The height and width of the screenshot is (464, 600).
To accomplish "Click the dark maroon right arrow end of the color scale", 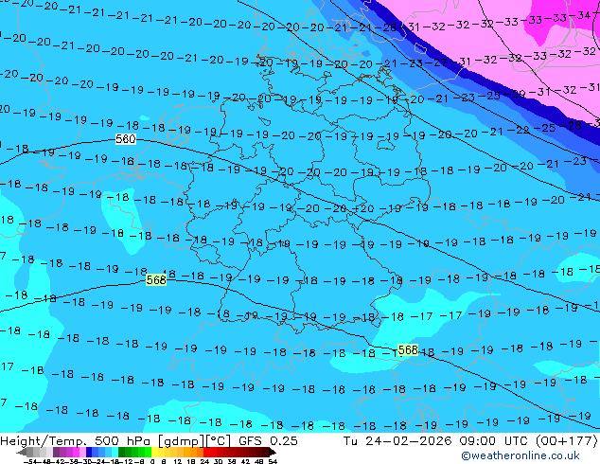I will (x=273, y=452).
